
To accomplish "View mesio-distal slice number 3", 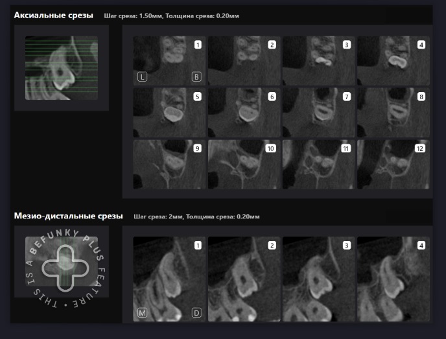I will (318, 279).
